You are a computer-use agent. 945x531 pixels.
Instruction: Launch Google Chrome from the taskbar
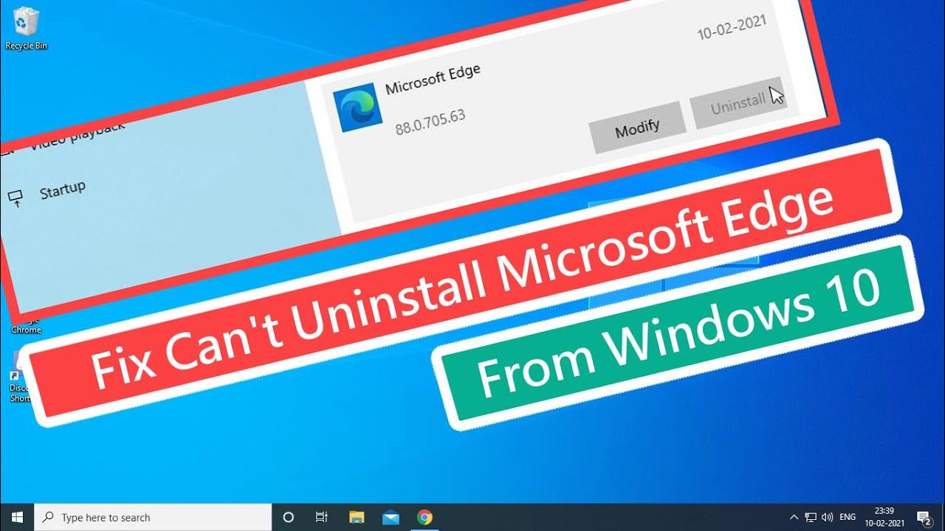tap(425, 517)
